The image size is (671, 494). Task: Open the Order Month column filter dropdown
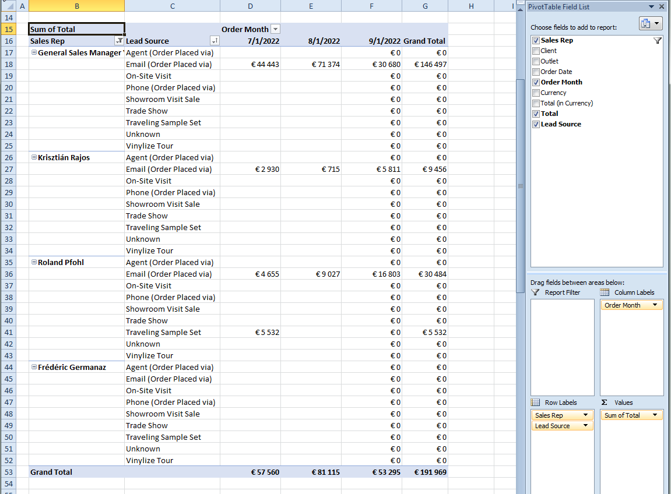(x=275, y=29)
